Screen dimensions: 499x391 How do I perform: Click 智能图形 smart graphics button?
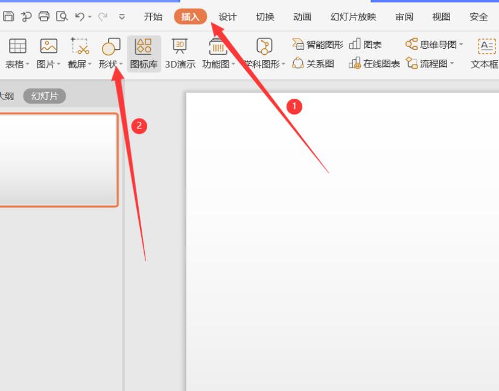(x=317, y=45)
